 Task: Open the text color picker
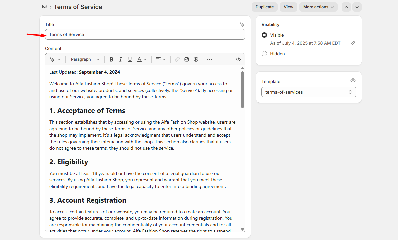click(x=142, y=59)
